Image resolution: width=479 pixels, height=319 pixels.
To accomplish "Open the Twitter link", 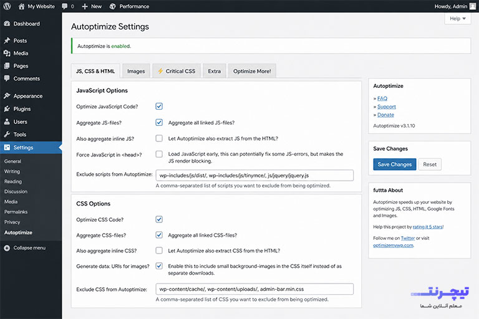I will pyautogui.click(x=408, y=238).
